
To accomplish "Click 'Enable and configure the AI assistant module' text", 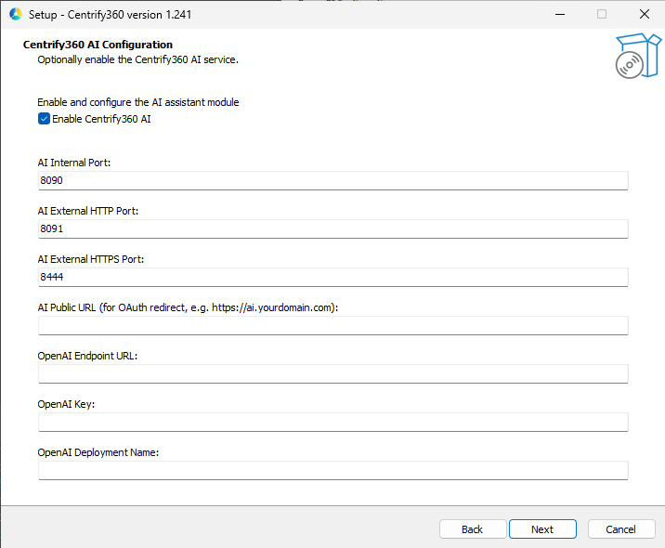I will 138,102.
